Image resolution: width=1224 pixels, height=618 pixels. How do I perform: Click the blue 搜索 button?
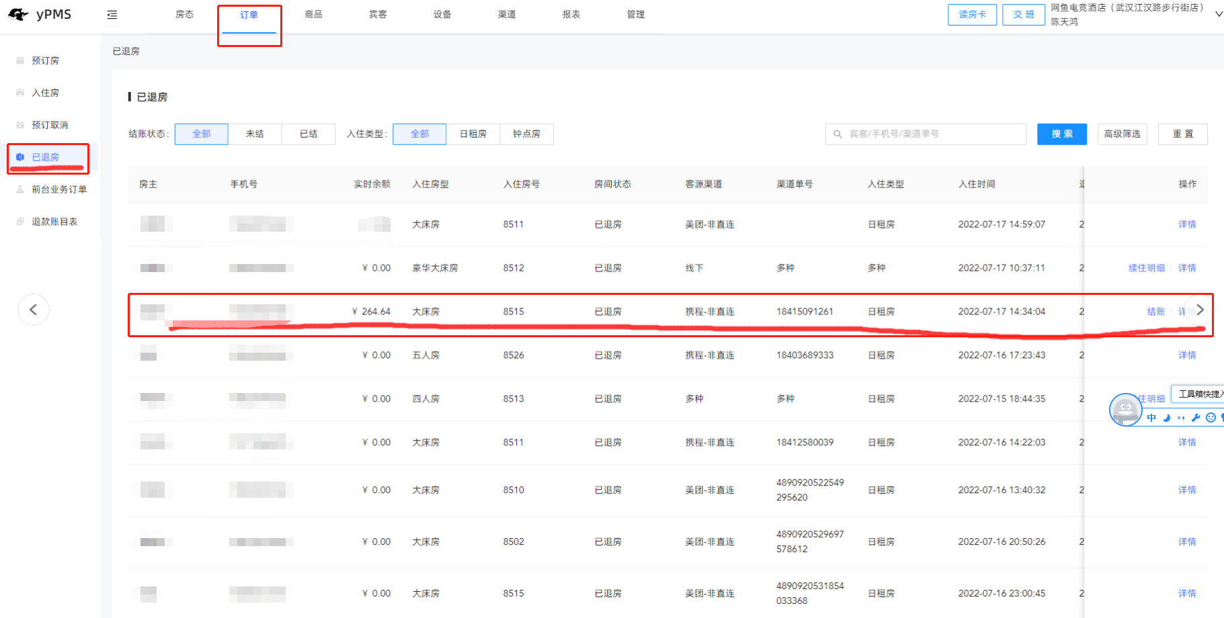1062,134
